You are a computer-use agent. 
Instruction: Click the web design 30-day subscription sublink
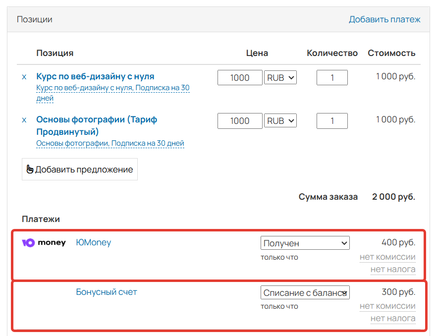click(113, 93)
